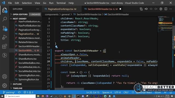Open the Extensions view
This screenshot has height=98, width=175.
click(x=4, y=46)
